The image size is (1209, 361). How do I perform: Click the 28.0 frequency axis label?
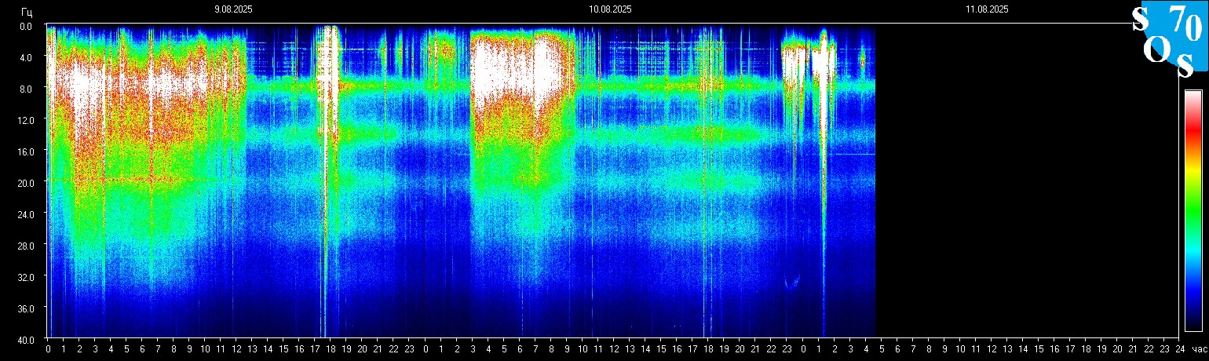tap(24, 246)
